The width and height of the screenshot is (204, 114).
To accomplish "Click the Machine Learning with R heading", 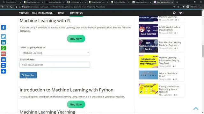I will (x=45, y=21).
